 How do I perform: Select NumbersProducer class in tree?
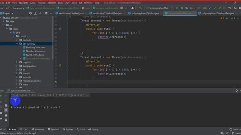(35, 55)
